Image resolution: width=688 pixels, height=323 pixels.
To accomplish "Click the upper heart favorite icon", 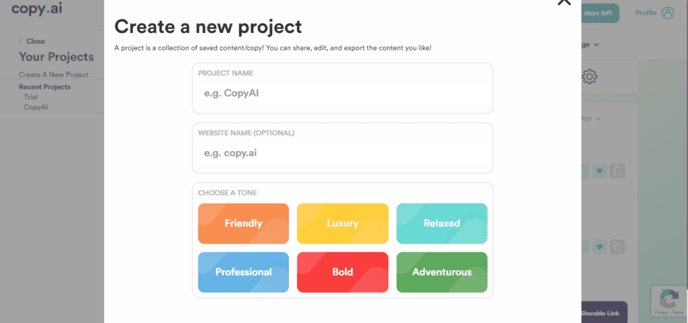I will click(x=599, y=171).
